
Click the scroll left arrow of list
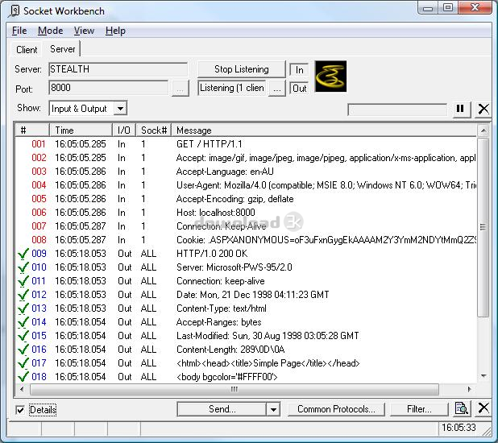point(22,389)
